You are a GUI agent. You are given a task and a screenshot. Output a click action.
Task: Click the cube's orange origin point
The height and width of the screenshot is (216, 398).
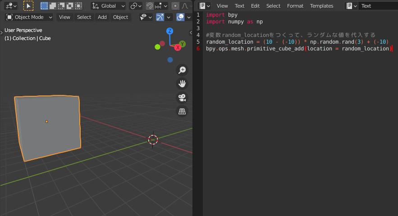46,121
